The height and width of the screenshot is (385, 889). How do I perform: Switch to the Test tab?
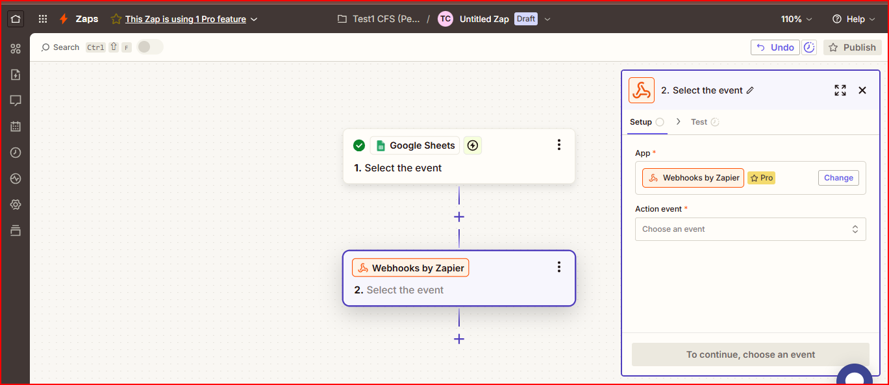coord(705,122)
